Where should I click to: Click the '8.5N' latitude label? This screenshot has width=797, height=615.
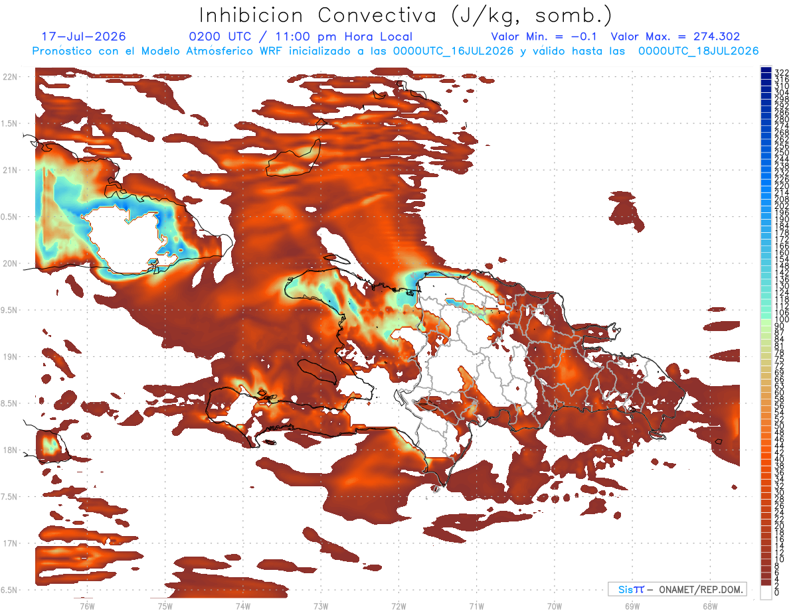click(9, 403)
